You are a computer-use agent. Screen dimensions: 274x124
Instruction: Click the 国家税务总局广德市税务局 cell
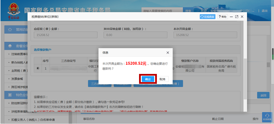[x=221, y=68]
